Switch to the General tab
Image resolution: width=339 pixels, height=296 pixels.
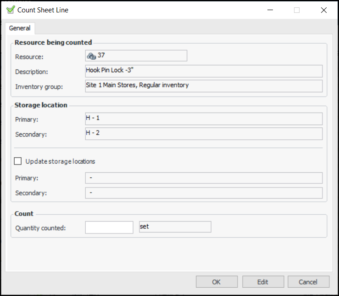pyautogui.click(x=20, y=28)
